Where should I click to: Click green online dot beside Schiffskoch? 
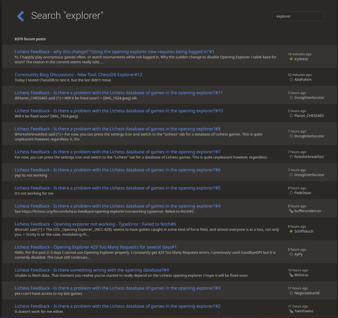pyautogui.click(x=291, y=231)
